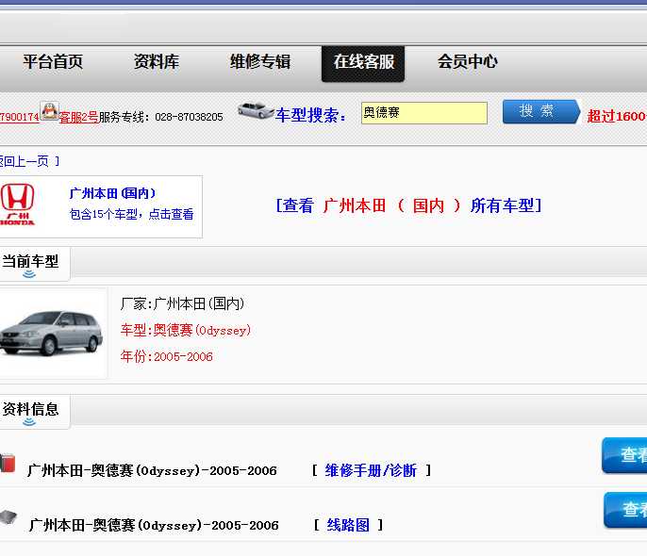Click the 奥德赛 2005-2006 title in the 线路图 row
Viewport: 647px width, 556px height.
point(154,526)
